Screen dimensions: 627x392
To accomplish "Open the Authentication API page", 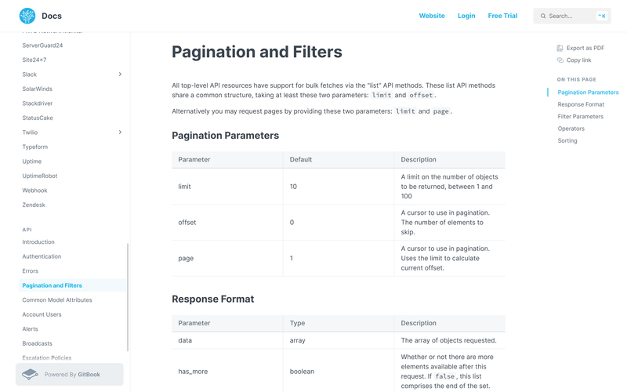I will point(42,256).
